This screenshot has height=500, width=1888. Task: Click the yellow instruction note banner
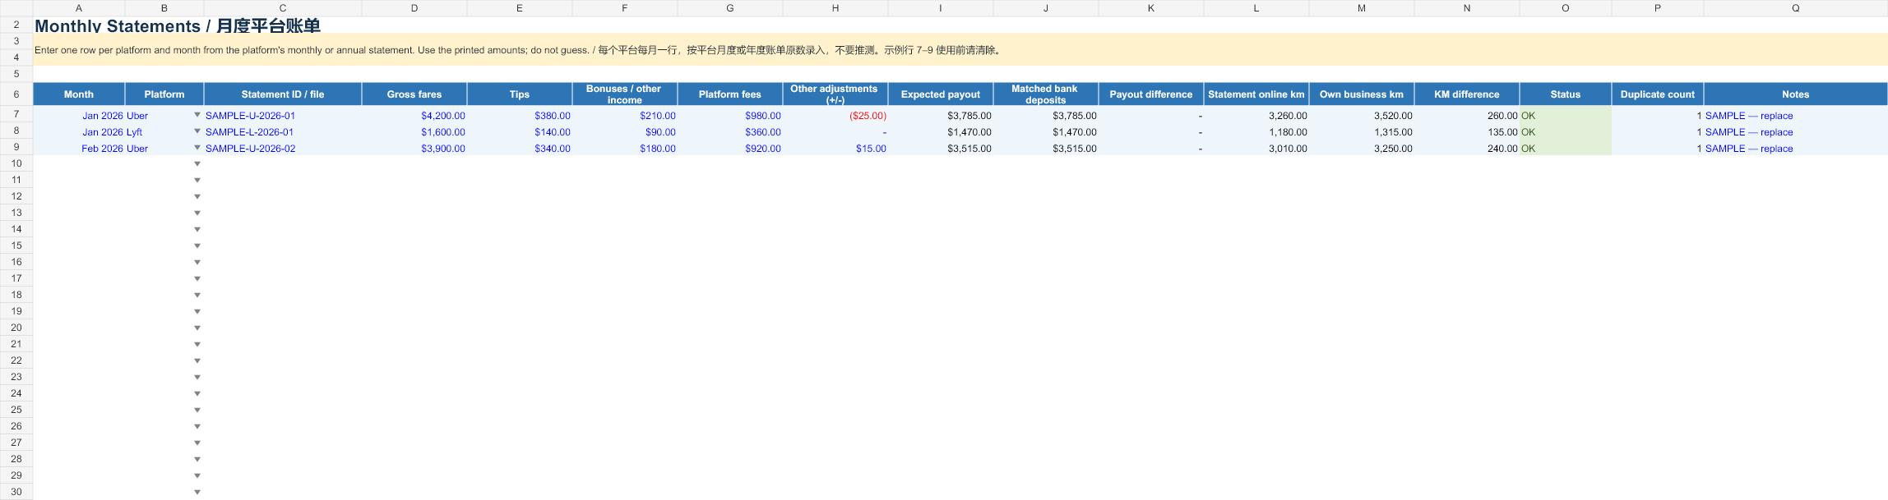pyautogui.click(x=960, y=50)
